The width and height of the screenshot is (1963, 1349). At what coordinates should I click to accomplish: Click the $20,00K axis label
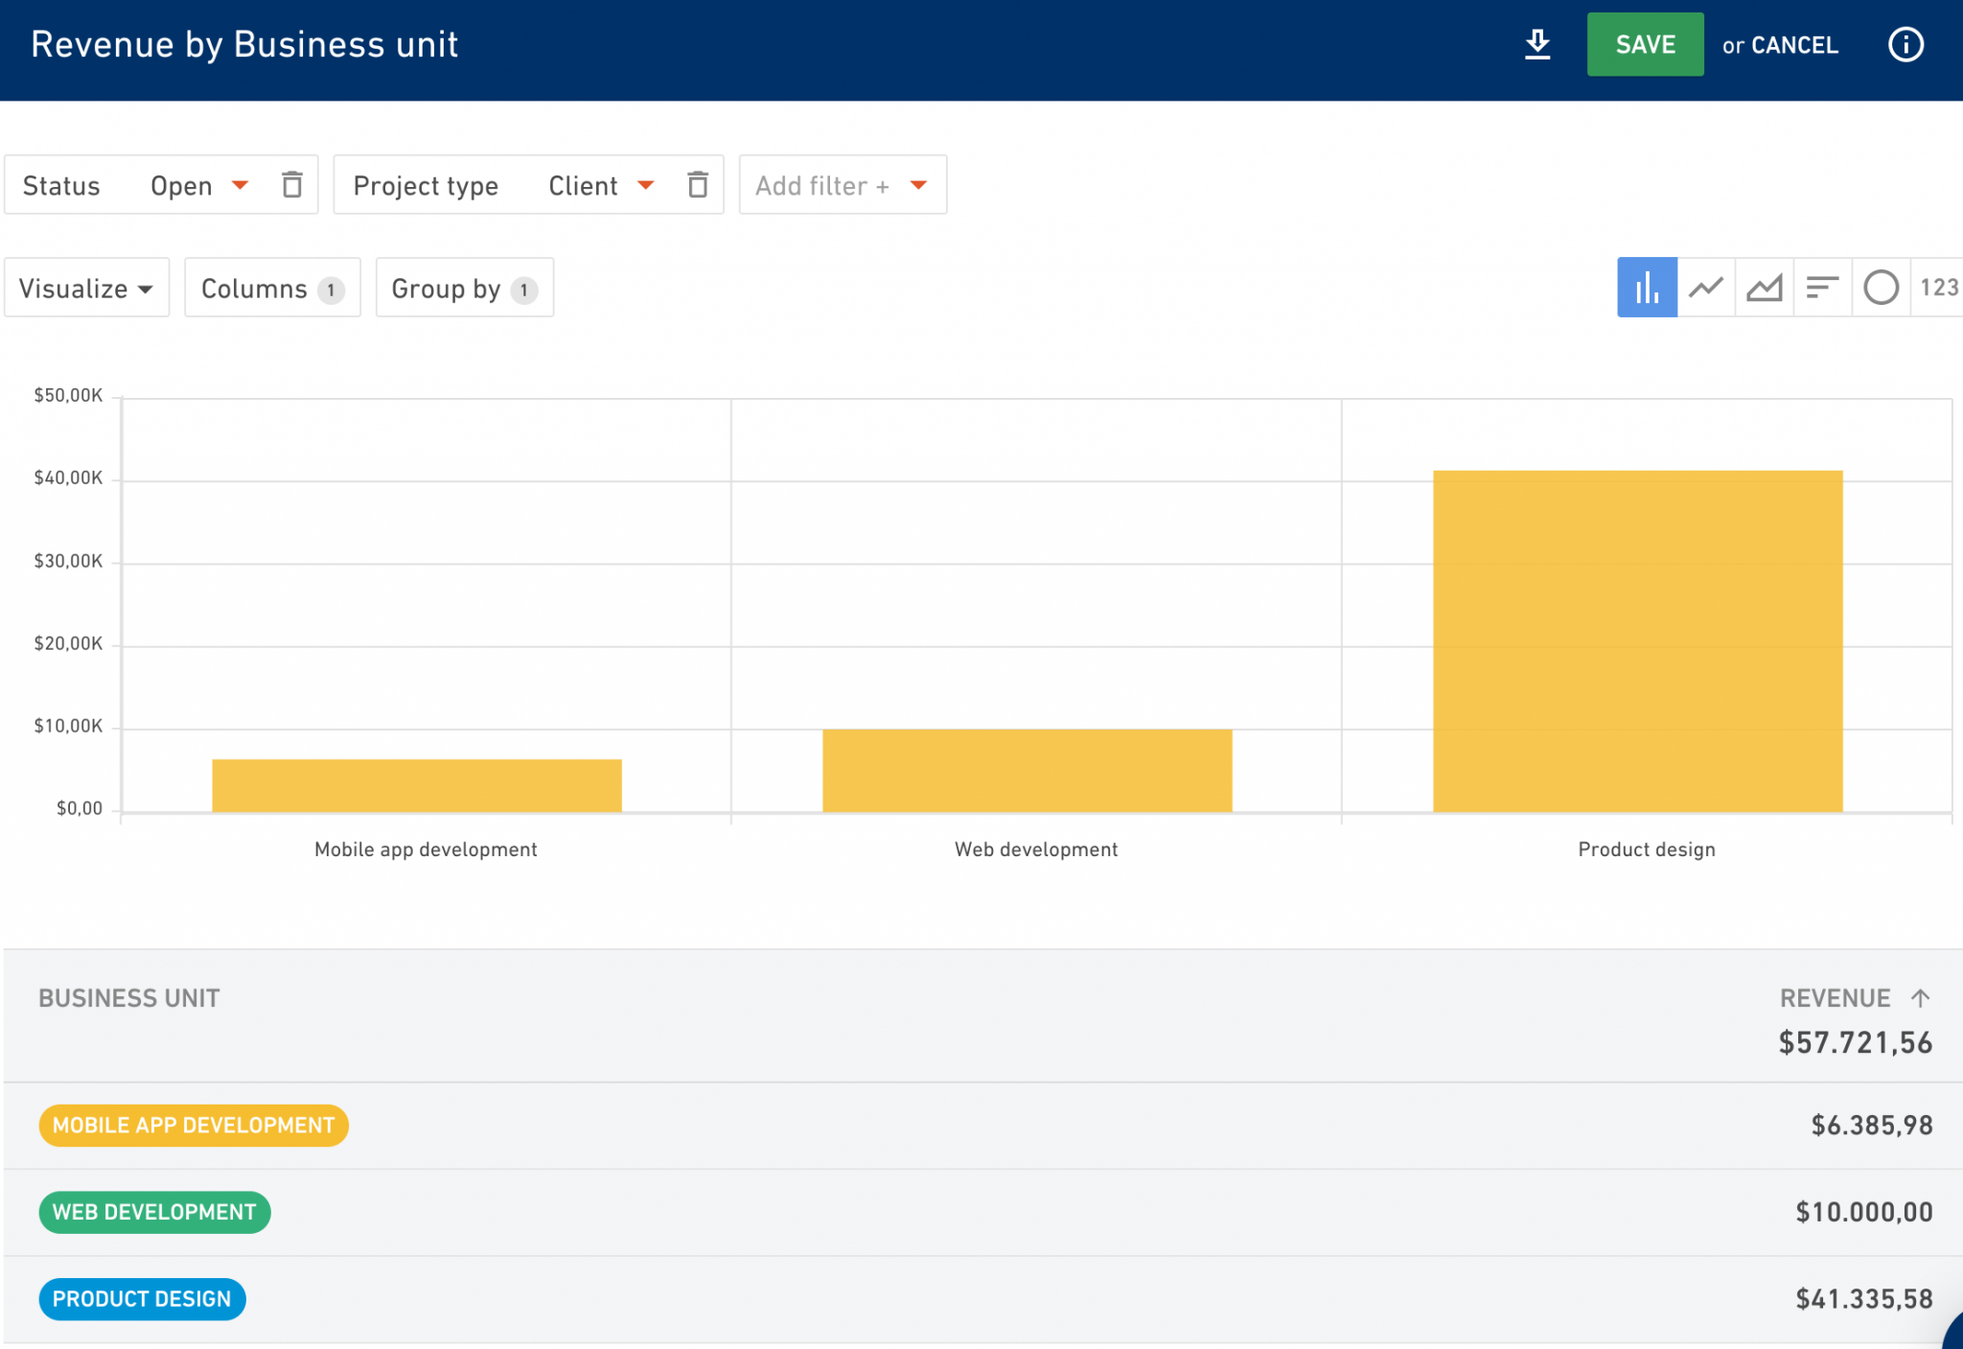tap(68, 643)
